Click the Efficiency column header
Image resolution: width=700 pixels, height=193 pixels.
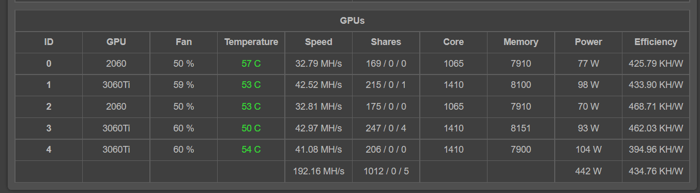click(656, 42)
